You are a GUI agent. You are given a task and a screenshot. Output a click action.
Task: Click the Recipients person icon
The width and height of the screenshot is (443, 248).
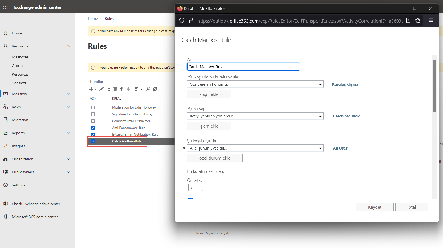tap(5, 46)
